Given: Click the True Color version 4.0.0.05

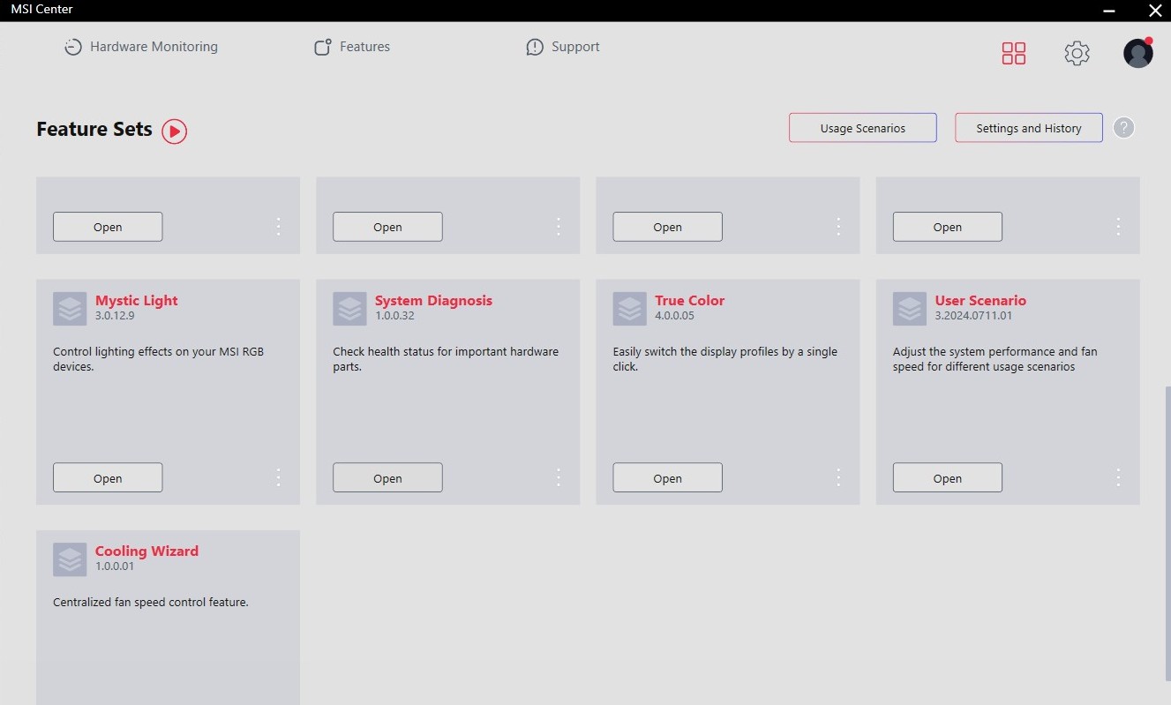Looking at the screenshot, I should [x=674, y=316].
